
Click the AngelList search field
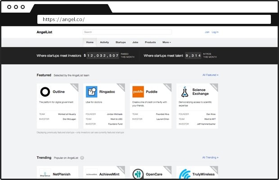(x=127, y=32)
